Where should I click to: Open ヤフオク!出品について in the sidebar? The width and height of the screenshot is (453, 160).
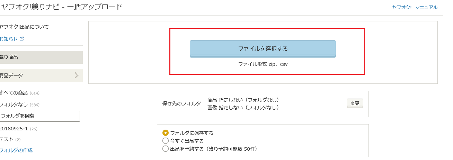[24, 27]
